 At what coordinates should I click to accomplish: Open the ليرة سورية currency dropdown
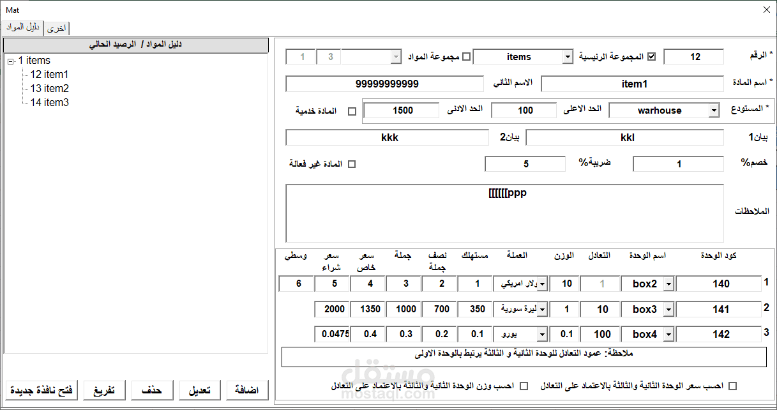coord(542,309)
